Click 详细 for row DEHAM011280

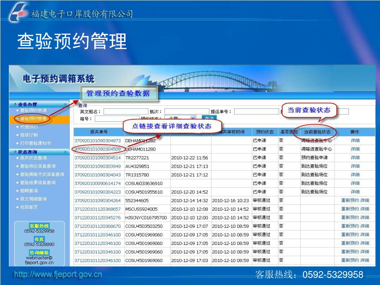click(355, 149)
